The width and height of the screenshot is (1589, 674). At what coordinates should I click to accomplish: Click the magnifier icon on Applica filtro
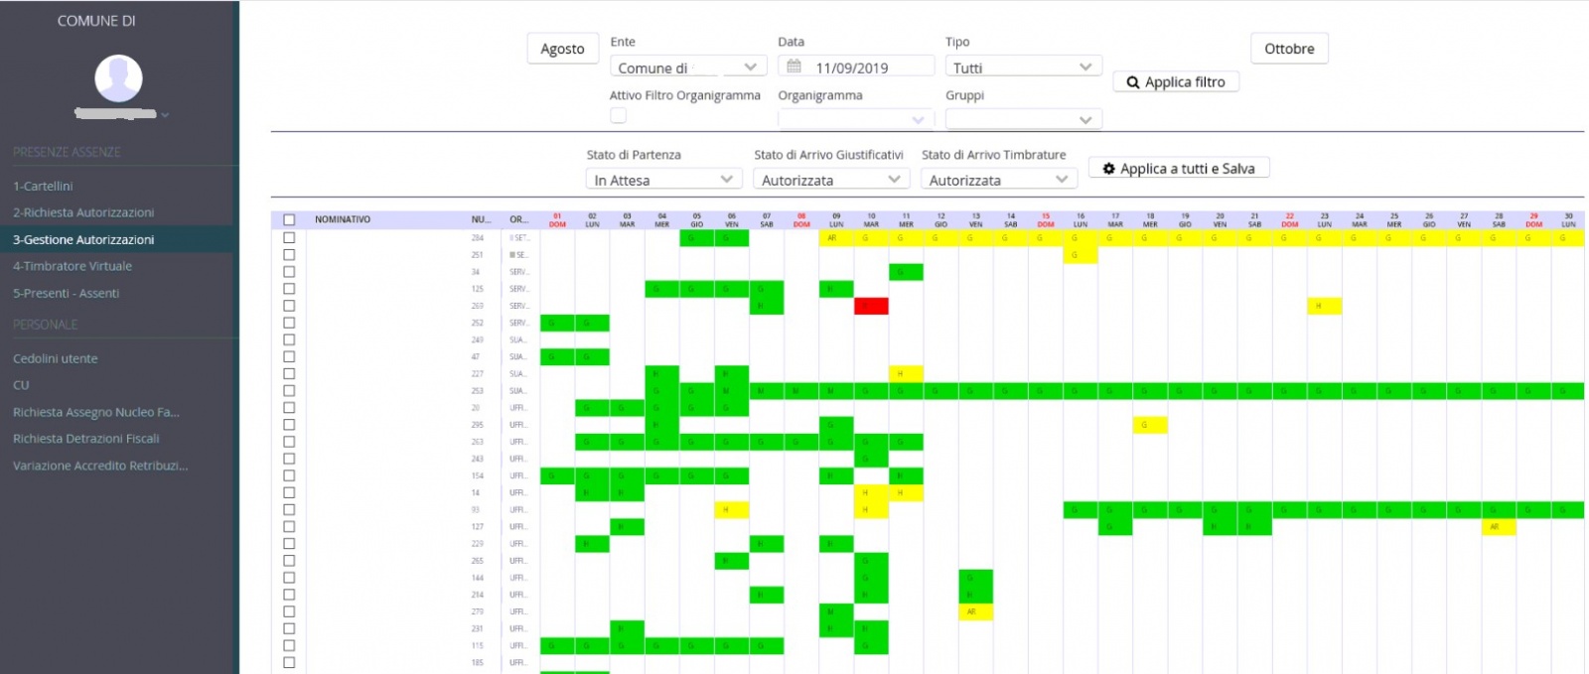coord(1132,82)
